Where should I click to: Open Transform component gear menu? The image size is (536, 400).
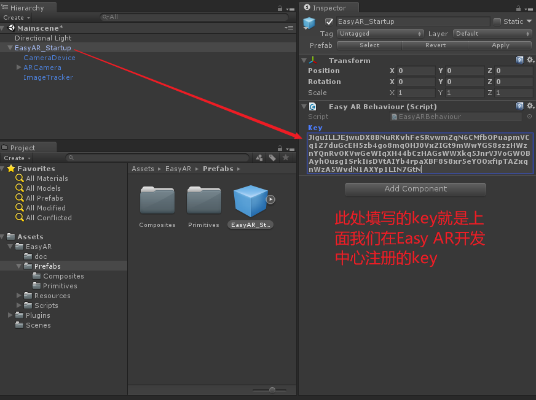click(x=530, y=60)
